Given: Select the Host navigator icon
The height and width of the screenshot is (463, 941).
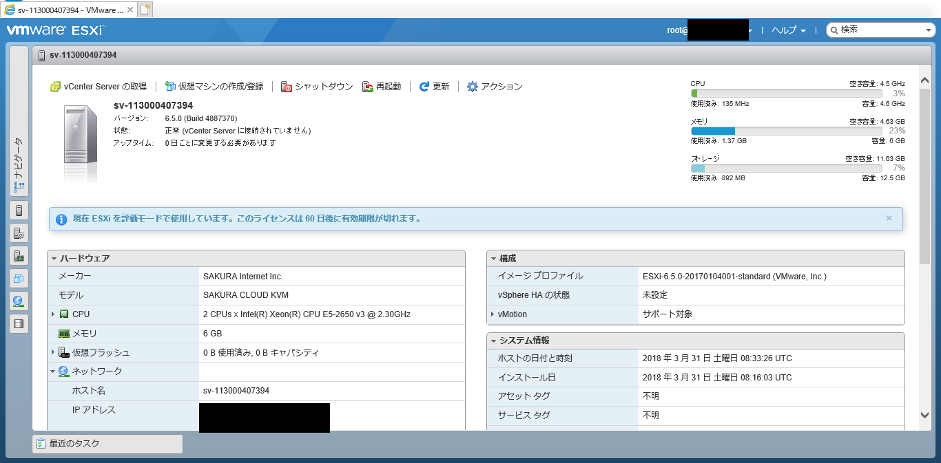Looking at the screenshot, I should coord(19,210).
